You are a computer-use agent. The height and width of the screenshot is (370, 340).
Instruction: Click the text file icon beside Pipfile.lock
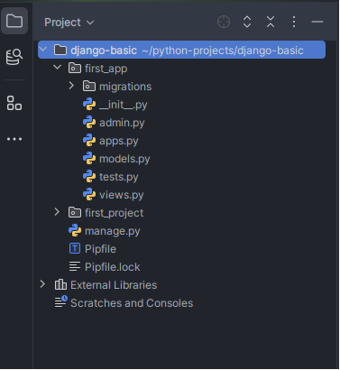pyautogui.click(x=75, y=266)
